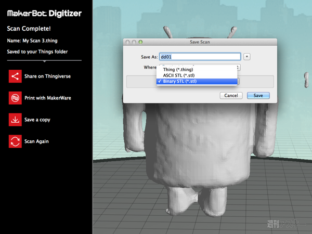The height and width of the screenshot is (234, 312).
Task: Choose Thing (*.thing) format option
Action: click(x=197, y=70)
